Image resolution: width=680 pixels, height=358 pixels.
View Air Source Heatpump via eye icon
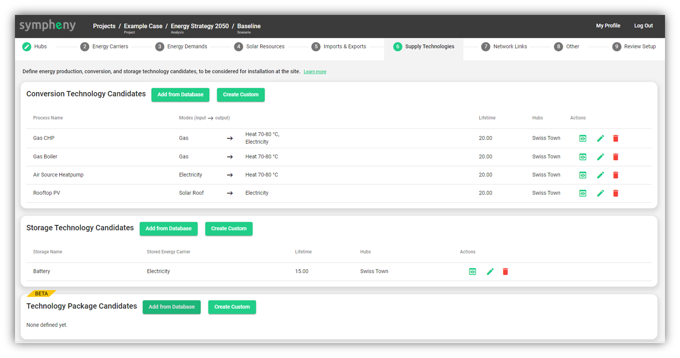click(x=583, y=175)
